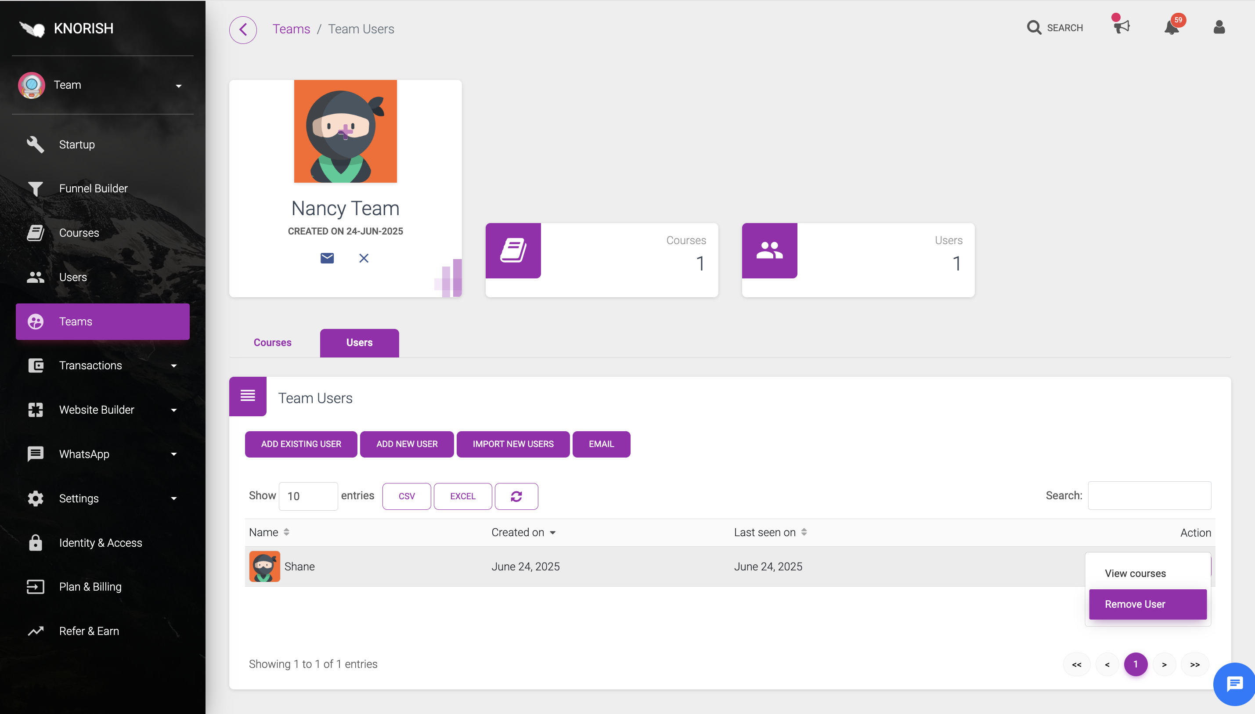Open the notifications bell icon
The width and height of the screenshot is (1255, 714).
coord(1171,28)
